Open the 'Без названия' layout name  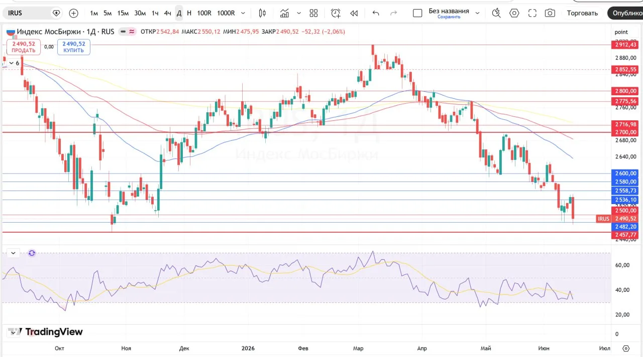449,11
